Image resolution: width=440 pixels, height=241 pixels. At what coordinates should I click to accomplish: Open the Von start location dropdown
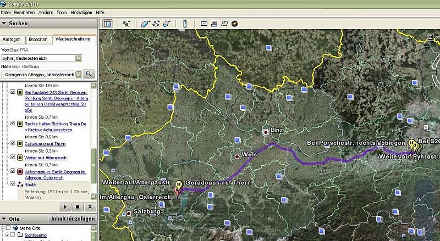click(79, 58)
